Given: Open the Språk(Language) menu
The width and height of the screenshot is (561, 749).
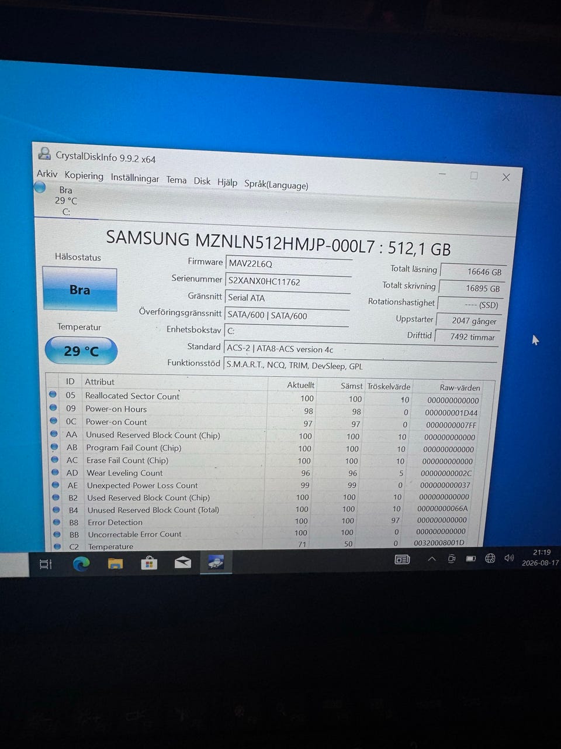Looking at the screenshot, I should point(276,184).
